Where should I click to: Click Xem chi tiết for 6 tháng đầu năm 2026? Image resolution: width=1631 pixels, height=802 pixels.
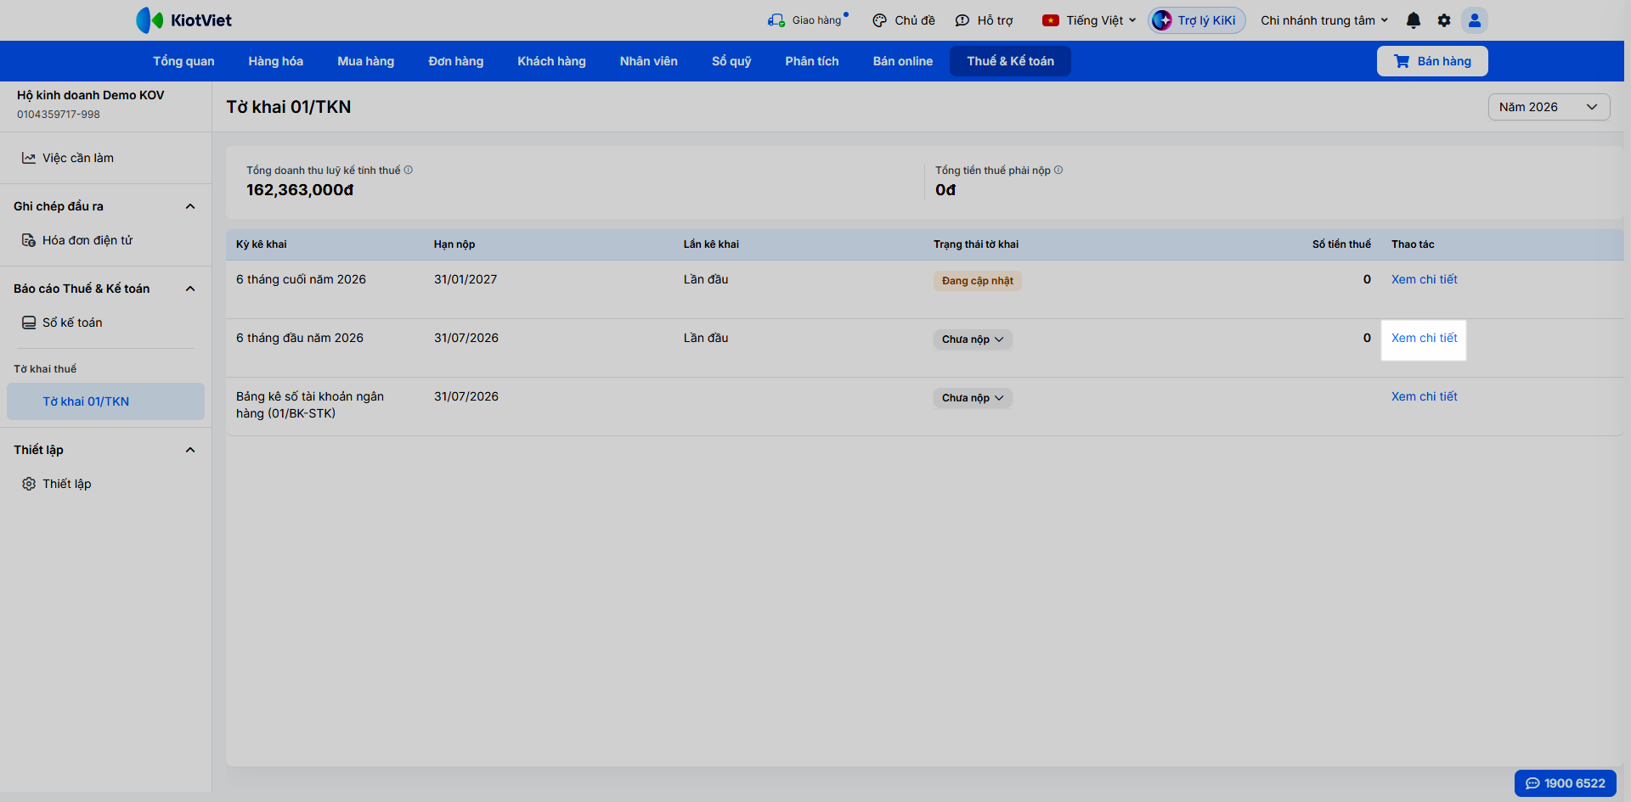pyautogui.click(x=1425, y=338)
